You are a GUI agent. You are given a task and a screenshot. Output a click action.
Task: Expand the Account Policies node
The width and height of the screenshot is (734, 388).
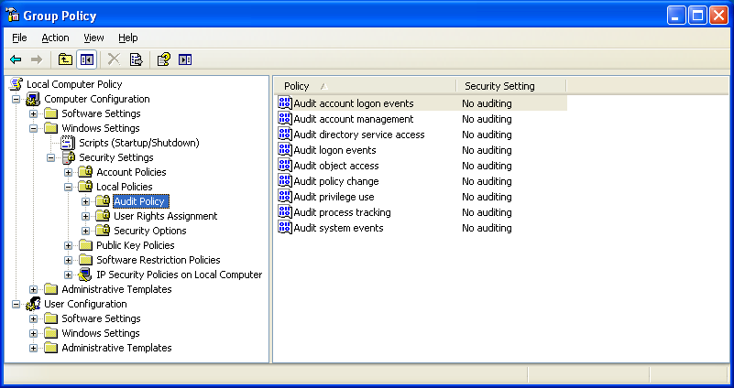pos(69,172)
